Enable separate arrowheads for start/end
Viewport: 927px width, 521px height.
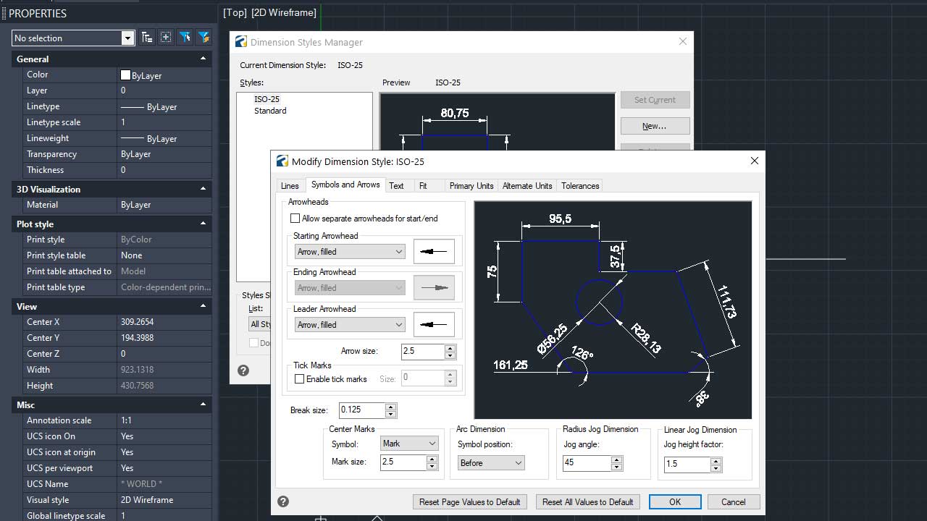point(295,219)
